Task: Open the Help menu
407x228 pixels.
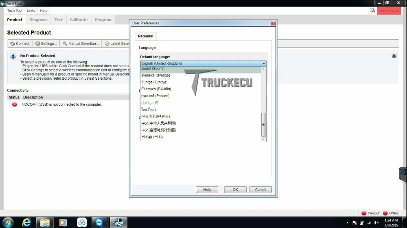Action: point(44,11)
